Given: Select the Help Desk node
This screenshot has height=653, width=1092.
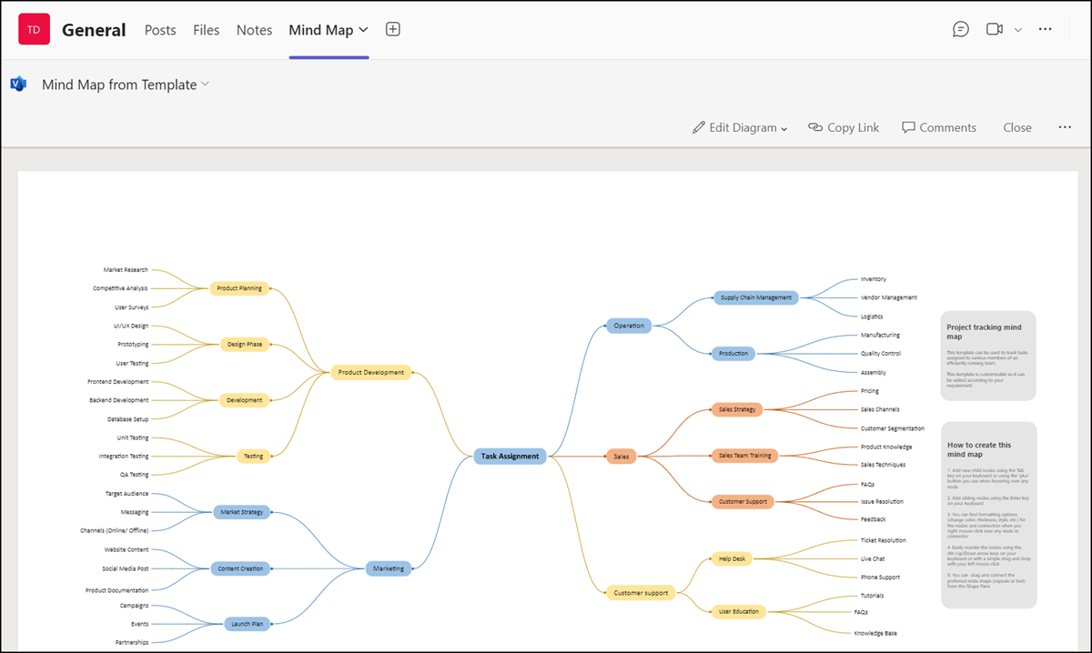Looking at the screenshot, I should 732,558.
